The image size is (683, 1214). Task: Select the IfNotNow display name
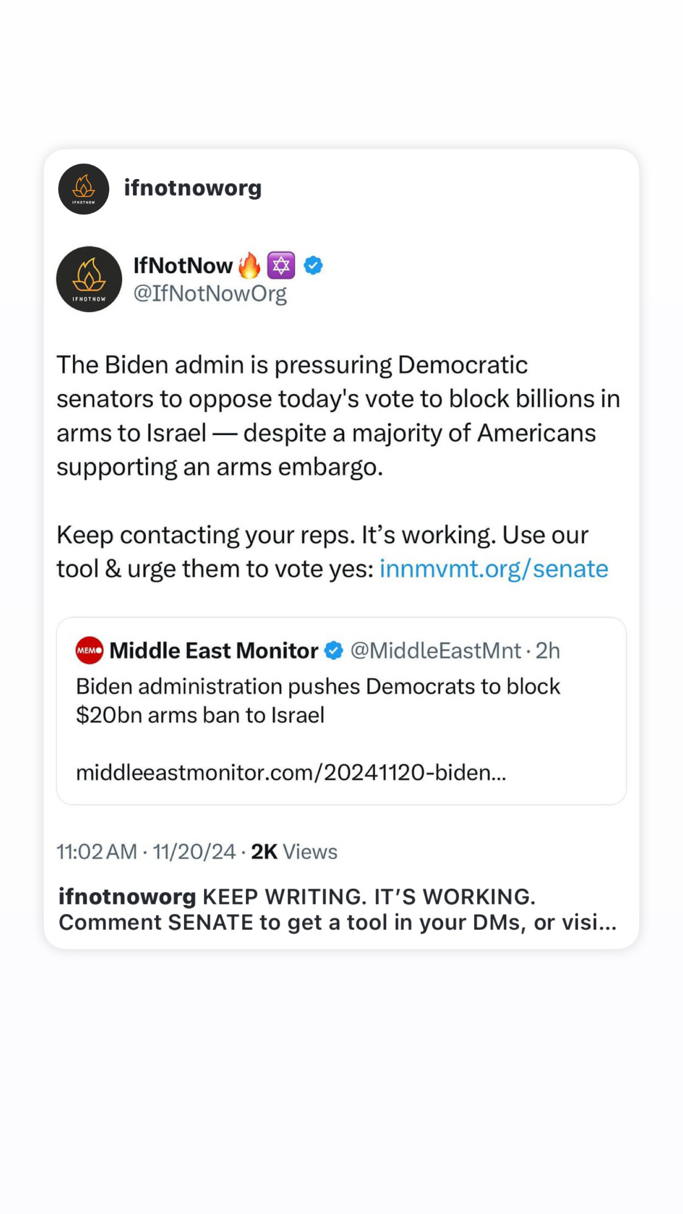coord(183,266)
